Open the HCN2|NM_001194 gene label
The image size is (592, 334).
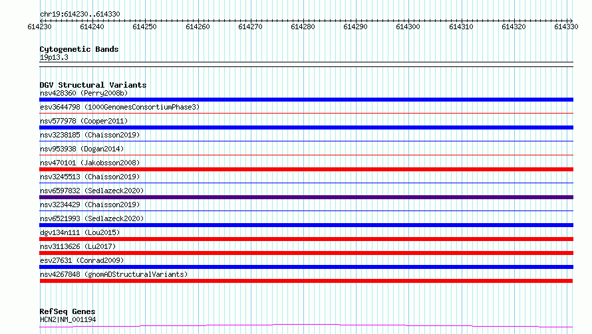coord(68,319)
